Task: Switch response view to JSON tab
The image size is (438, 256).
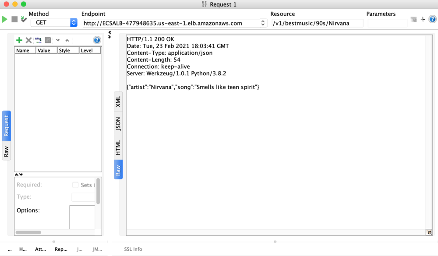Action: tap(118, 125)
